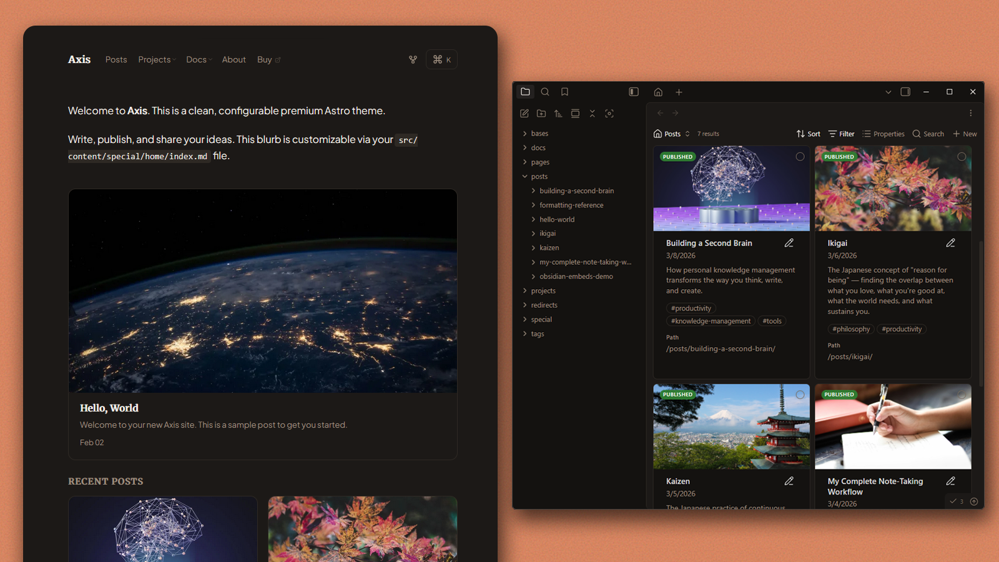The width and height of the screenshot is (999, 562).
Task: Open the Posts view switcher dropdown
Action: [672, 134]
